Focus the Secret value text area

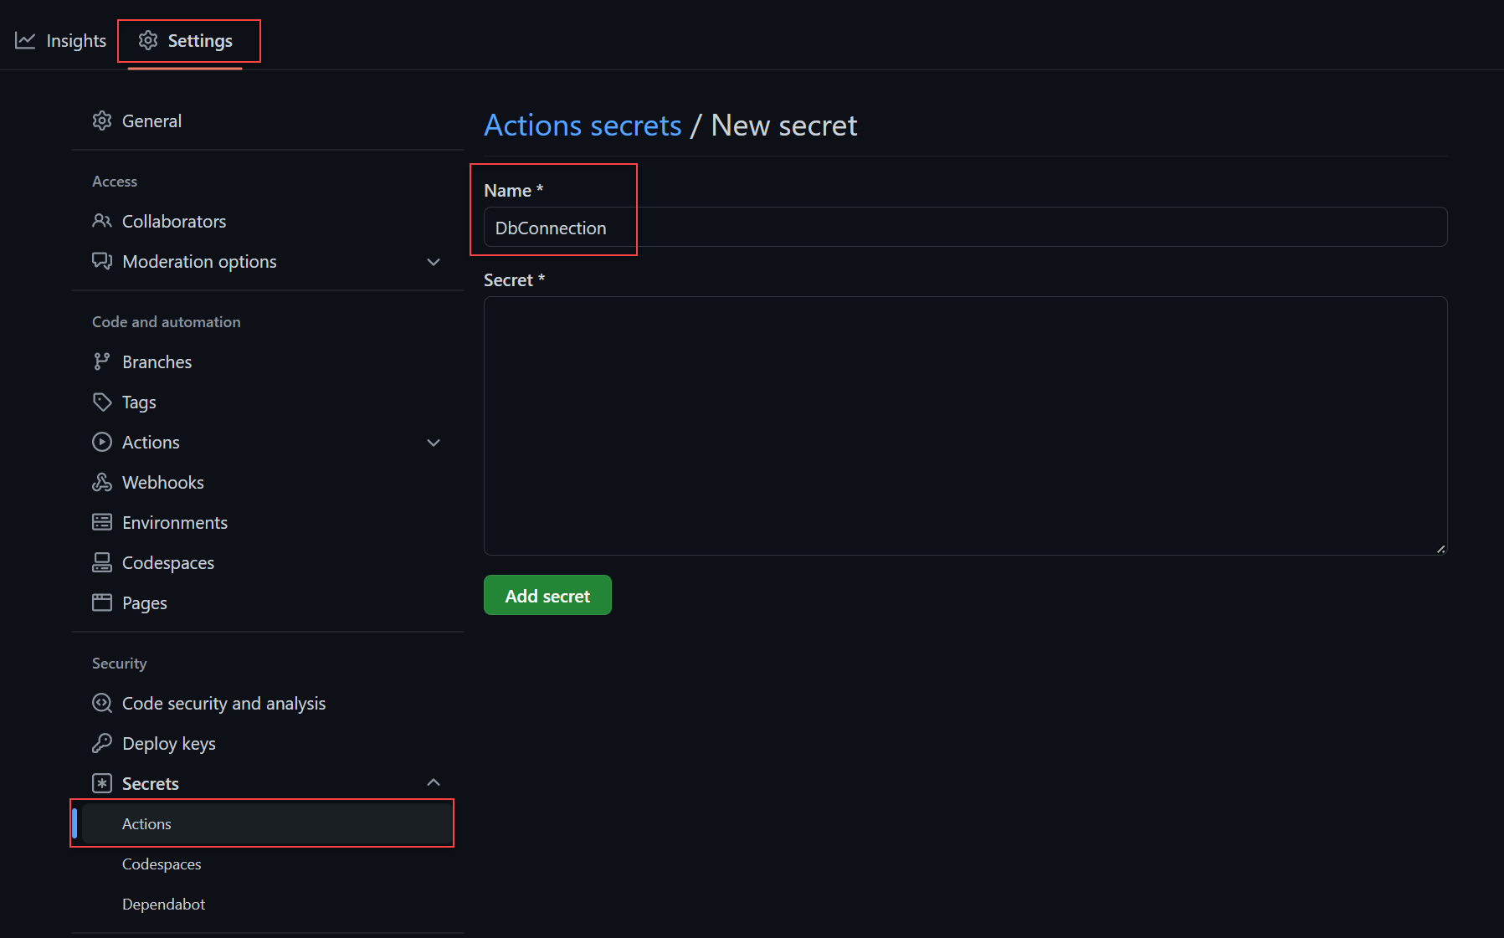click(x=965, y=425)
